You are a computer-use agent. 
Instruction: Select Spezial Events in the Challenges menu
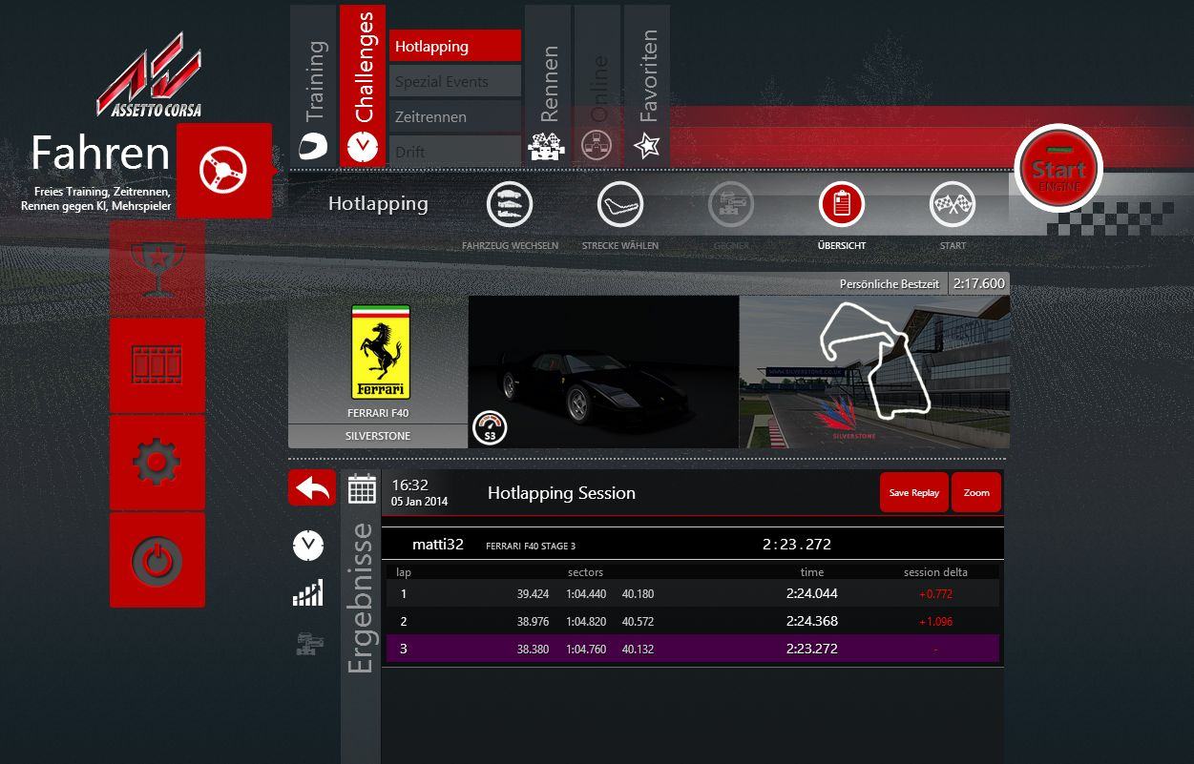(x=455, y=81)
